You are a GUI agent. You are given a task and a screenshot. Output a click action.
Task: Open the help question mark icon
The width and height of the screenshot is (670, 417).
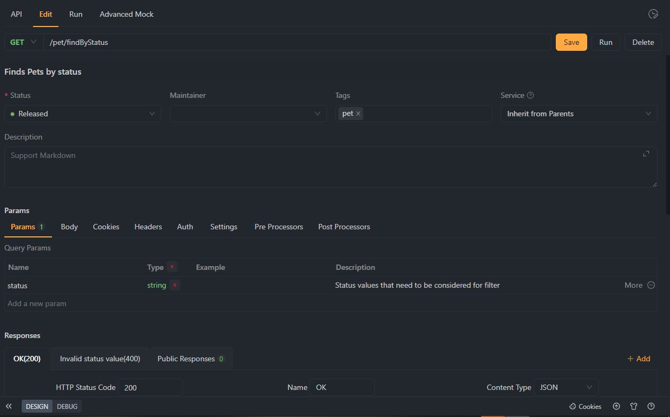pos(651,406)
